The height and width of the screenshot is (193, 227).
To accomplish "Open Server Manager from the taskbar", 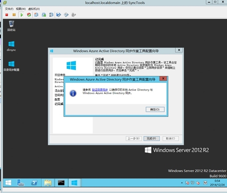I will pyautogui.click(x=20, y=183).
